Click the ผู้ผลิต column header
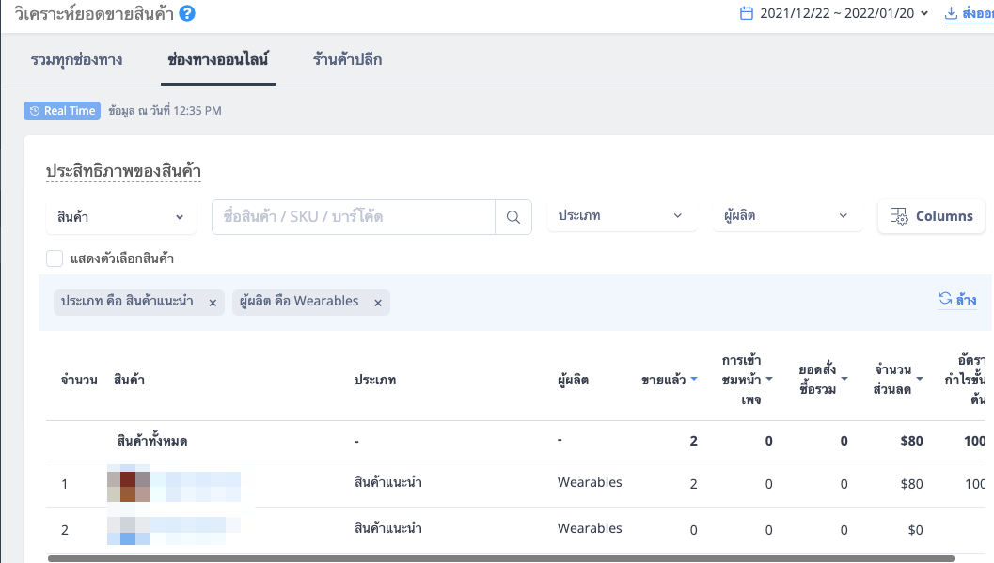The height and width of the screenshot is (563, 994). pyautogui.click(x=573, y=380)
